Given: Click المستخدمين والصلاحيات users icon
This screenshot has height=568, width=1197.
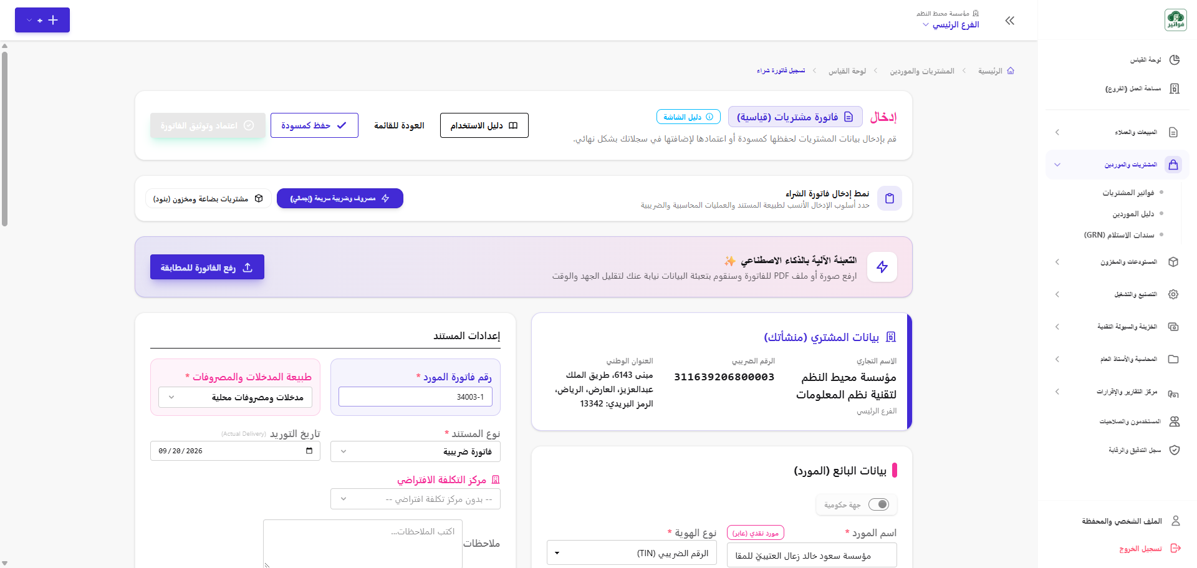Looking at the screenshot, I should pos(1175,421).
